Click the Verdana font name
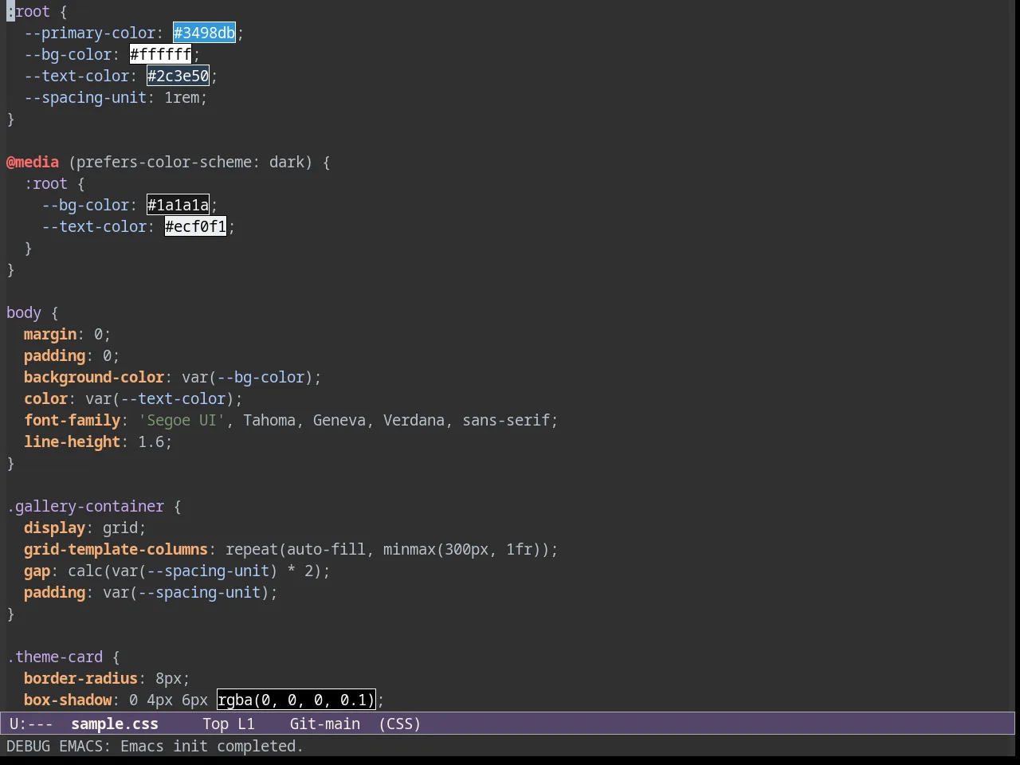The image size is (1020, 765). 414,420
